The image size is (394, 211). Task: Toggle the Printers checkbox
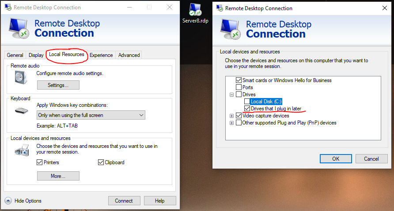point(39,162)
